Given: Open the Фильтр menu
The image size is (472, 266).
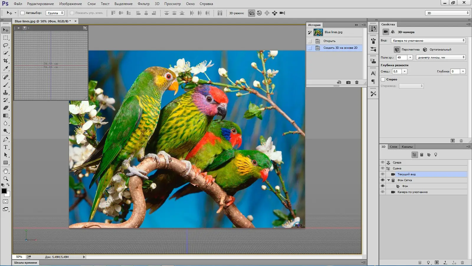Looking at the screenshot, I should 143,4.
